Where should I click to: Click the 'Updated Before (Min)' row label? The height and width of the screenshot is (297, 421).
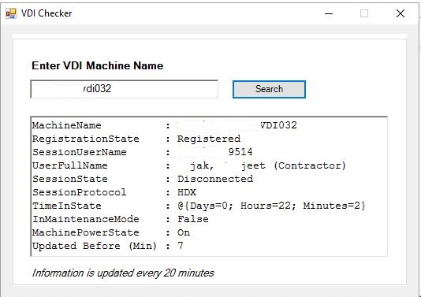point(95,246)
